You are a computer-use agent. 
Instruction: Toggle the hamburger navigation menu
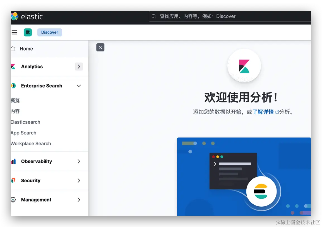point(15,32)
